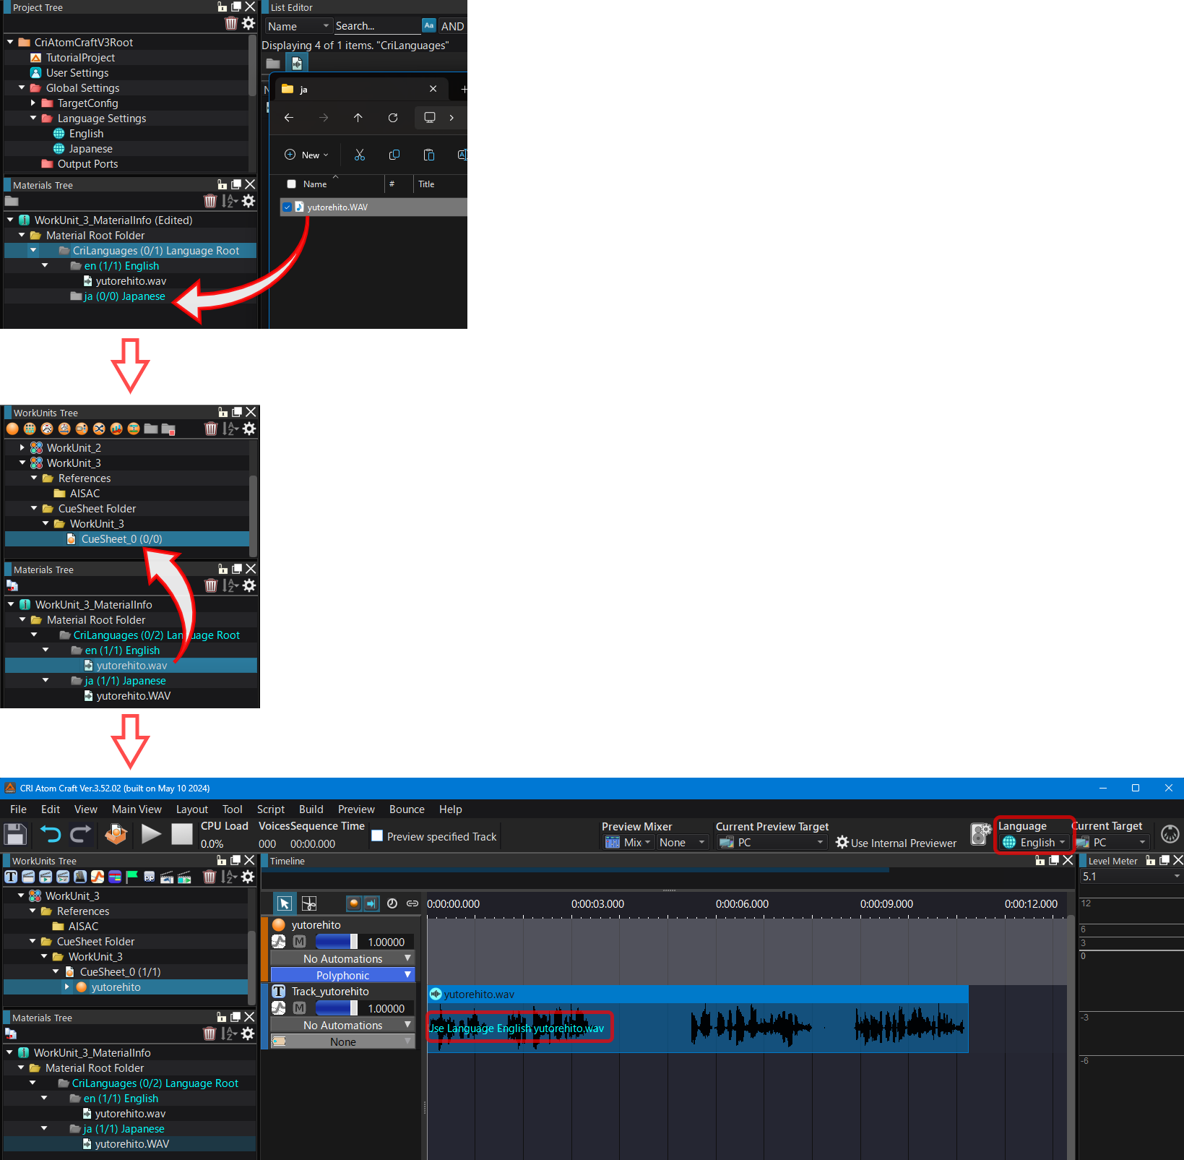Click the back arrow in explorer navigation
The width and height of the screenshot is (1184, 1160).
[289, 118]
